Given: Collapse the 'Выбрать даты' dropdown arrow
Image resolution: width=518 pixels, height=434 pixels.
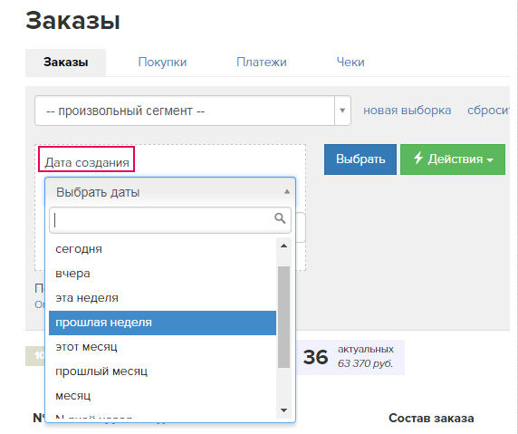Looking at the screenshot, I should [x=287, y=192].
